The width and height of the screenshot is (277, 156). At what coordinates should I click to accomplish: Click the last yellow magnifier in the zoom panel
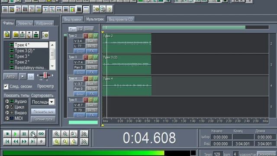tap(74, 142)
